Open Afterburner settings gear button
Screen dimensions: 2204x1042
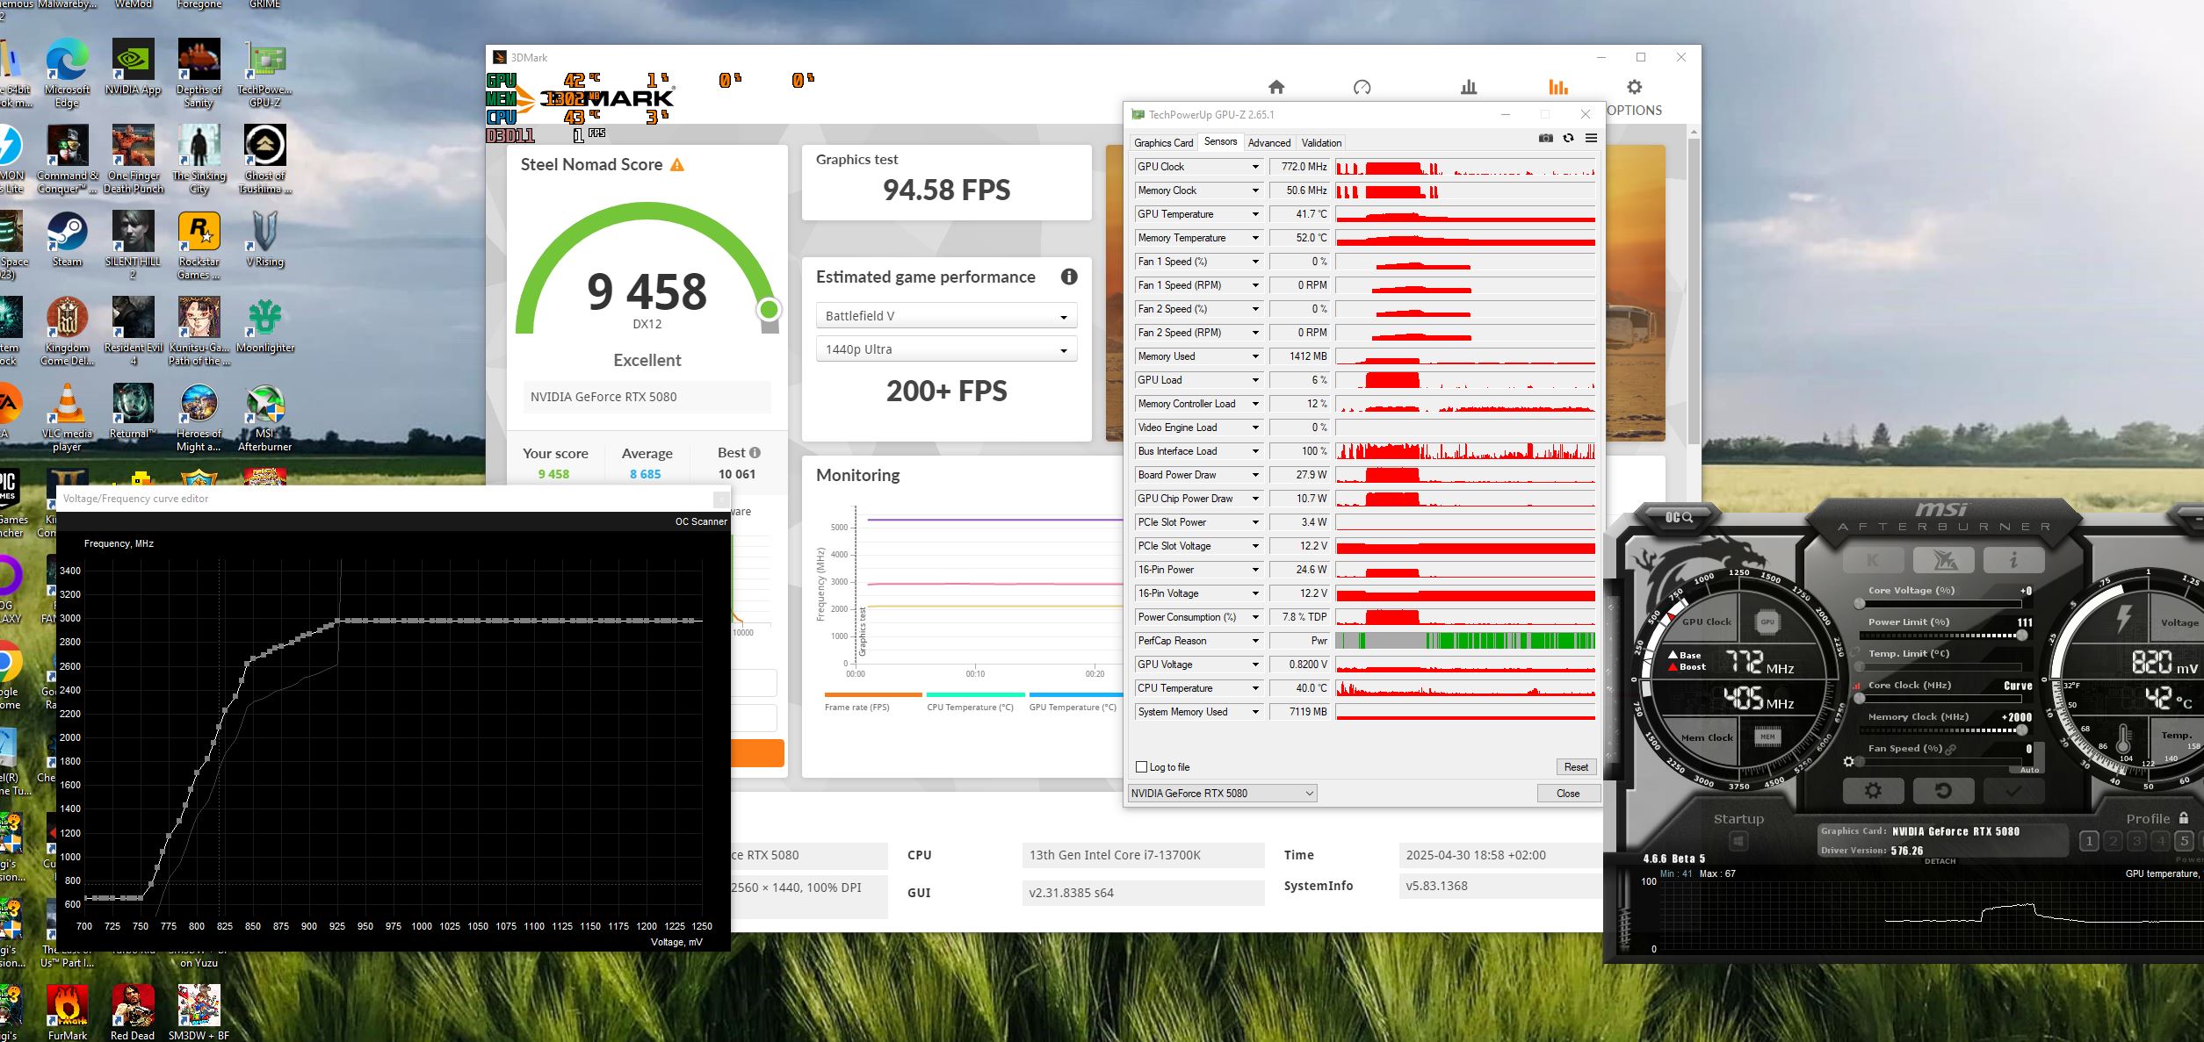pyautogui.click(x=1873, y=791)
